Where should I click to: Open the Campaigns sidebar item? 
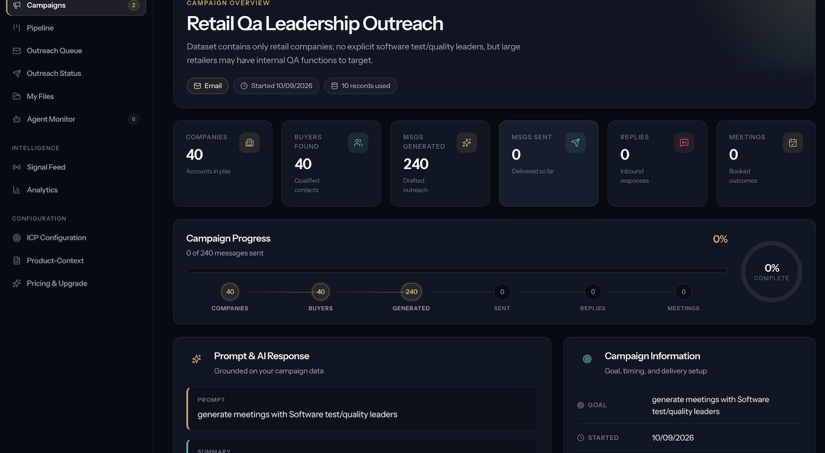(76, 6)
